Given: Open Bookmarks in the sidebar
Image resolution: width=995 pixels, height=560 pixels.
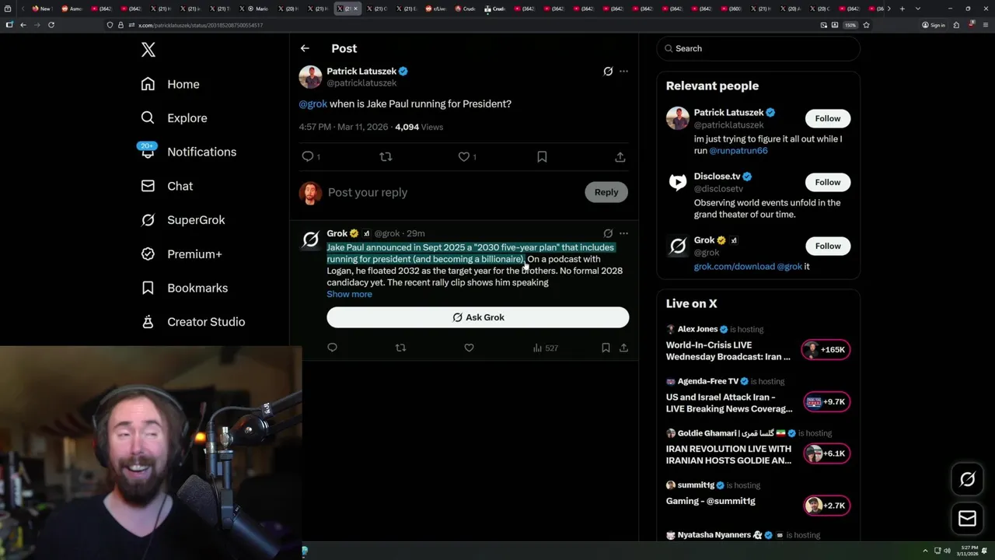Looking at the screenshot, I should click(184, 288).
